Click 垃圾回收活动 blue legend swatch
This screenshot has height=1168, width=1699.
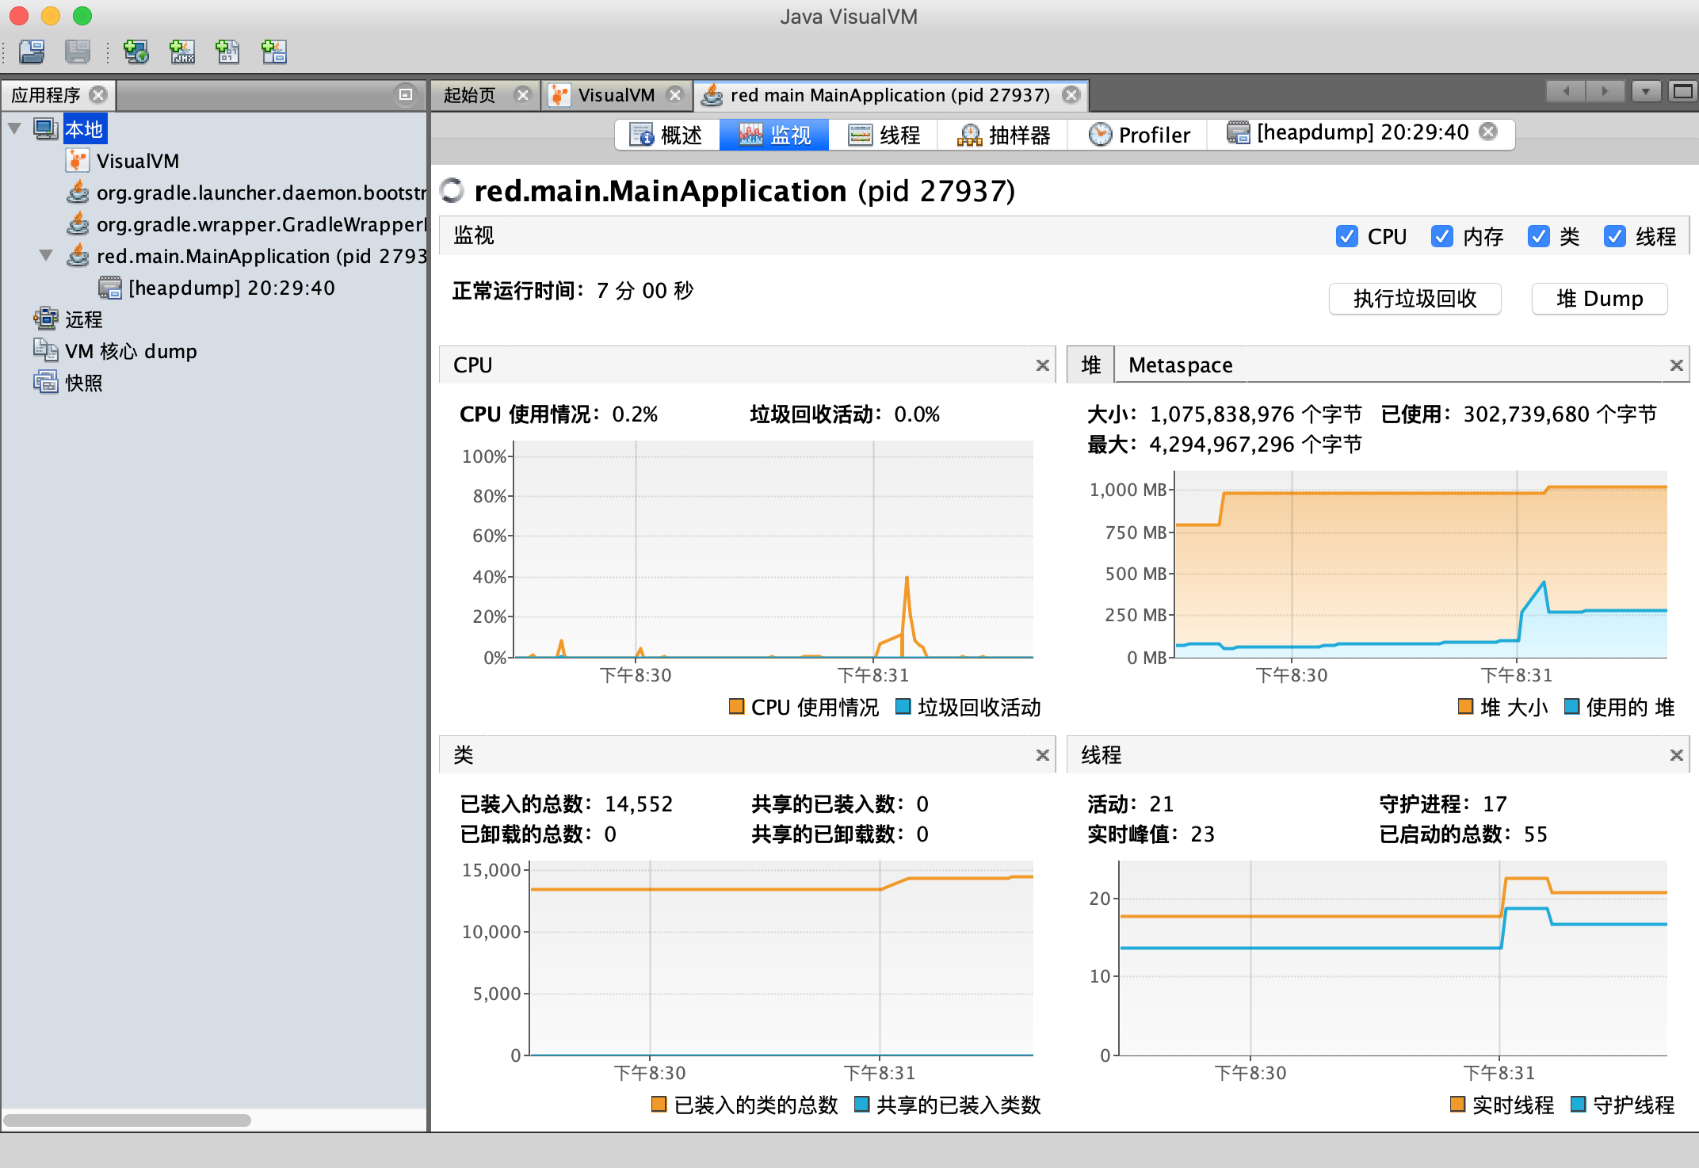903,706
